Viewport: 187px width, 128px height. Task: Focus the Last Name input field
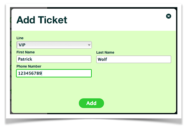tap(134, 59)
